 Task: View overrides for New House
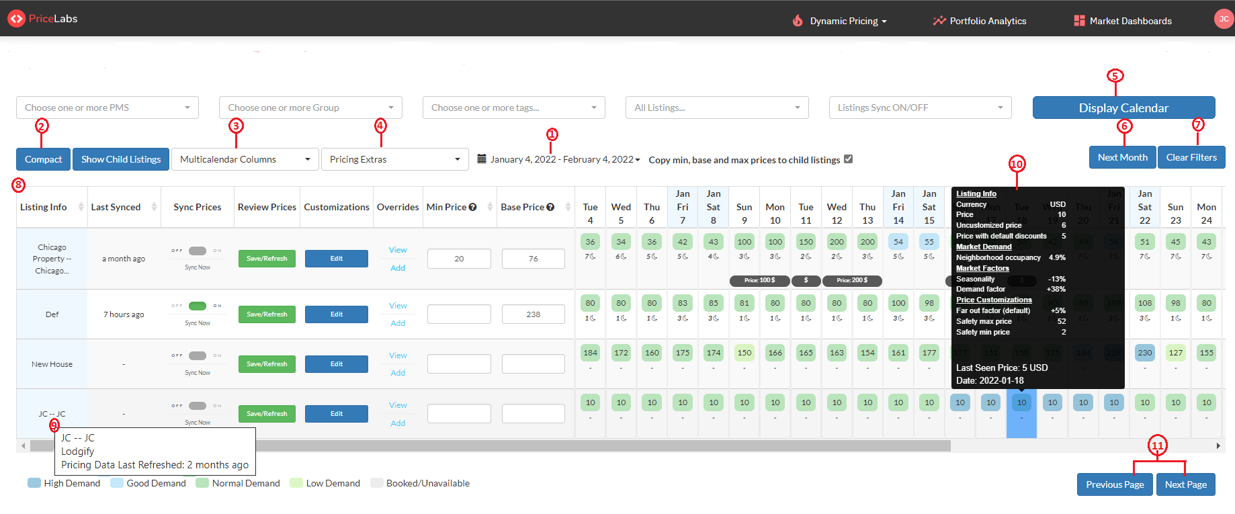click(398, 355)
